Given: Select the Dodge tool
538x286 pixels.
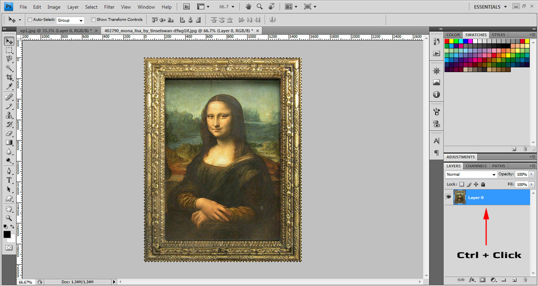Looking at the screenshot, I should coord(9,160).
